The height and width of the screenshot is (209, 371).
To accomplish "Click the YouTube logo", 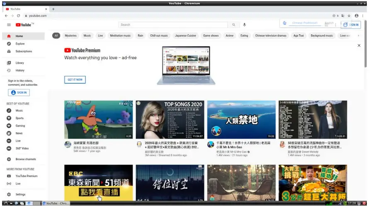I will coord(24,25).
